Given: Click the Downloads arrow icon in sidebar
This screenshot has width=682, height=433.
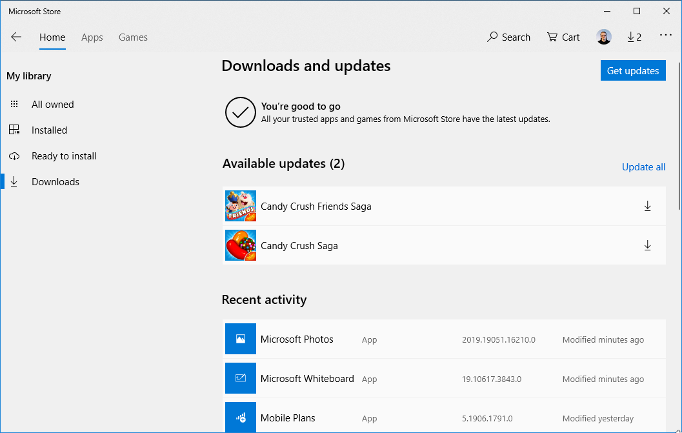Looking at the screenshot, I should coord(14,181).
